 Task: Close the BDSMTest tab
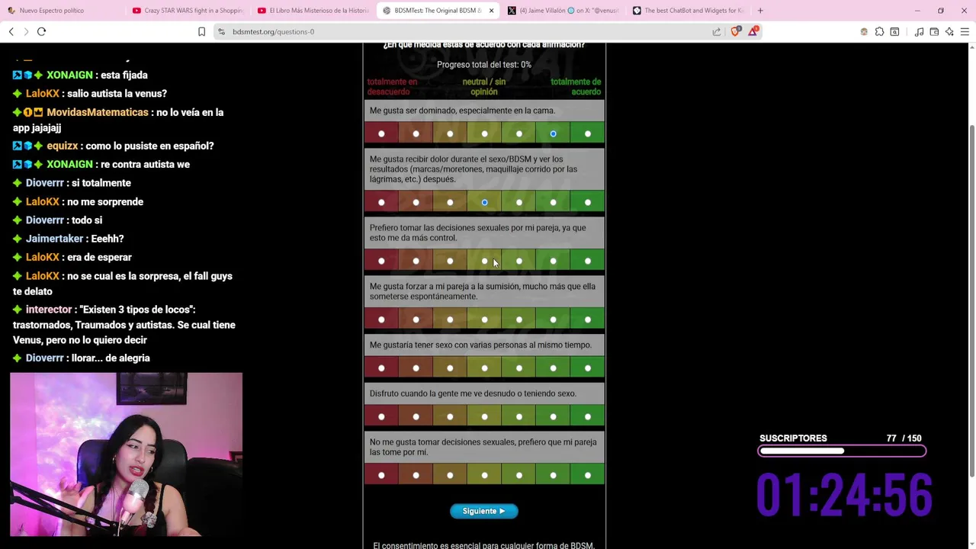(491, 11)
